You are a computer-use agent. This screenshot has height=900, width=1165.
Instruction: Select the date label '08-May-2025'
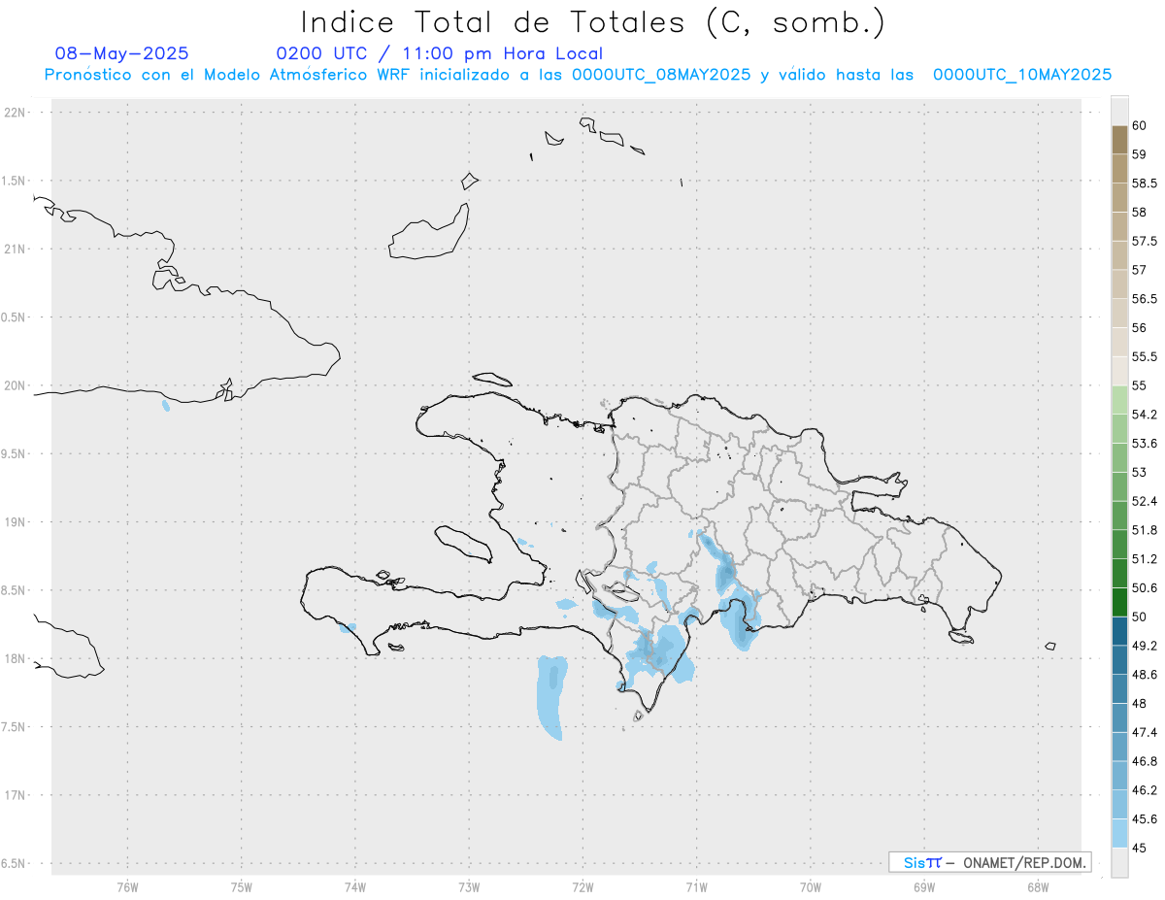click(122, 53)
